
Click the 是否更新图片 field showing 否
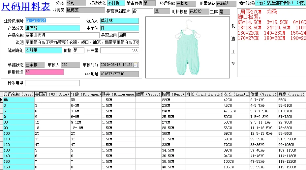tap(142, 11)
